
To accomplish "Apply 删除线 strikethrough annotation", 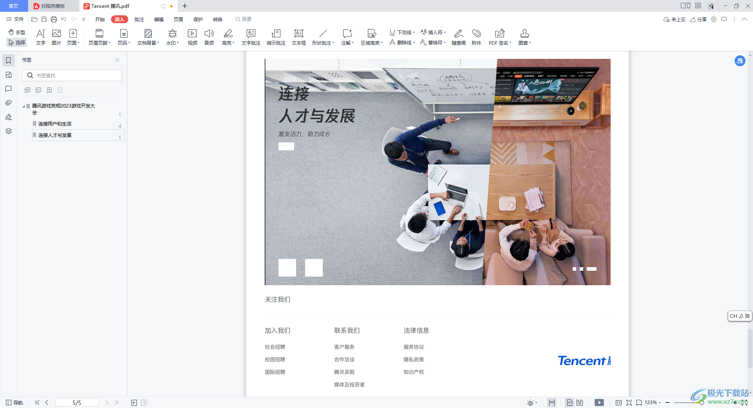I will [x=402, y=42].
